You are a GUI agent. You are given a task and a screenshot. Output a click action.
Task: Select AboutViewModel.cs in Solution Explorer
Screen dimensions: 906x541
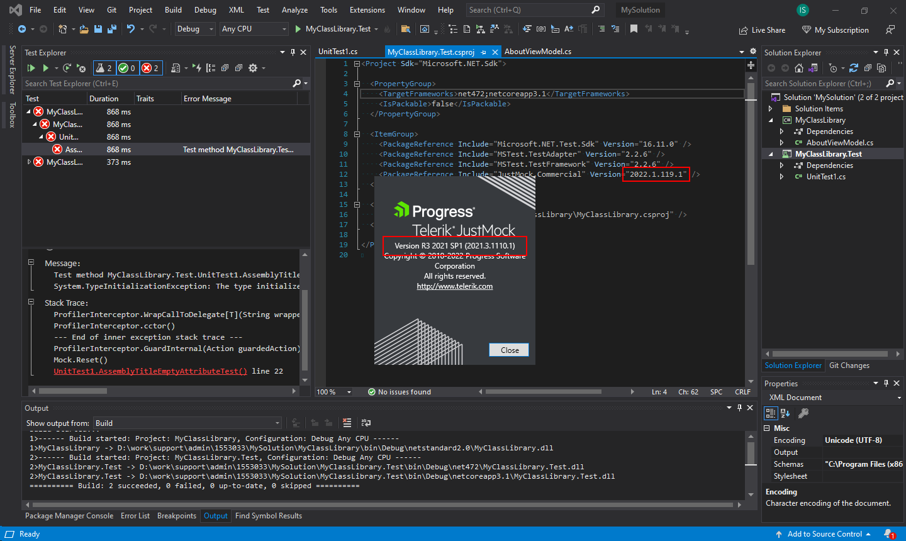tap(840, 143)
